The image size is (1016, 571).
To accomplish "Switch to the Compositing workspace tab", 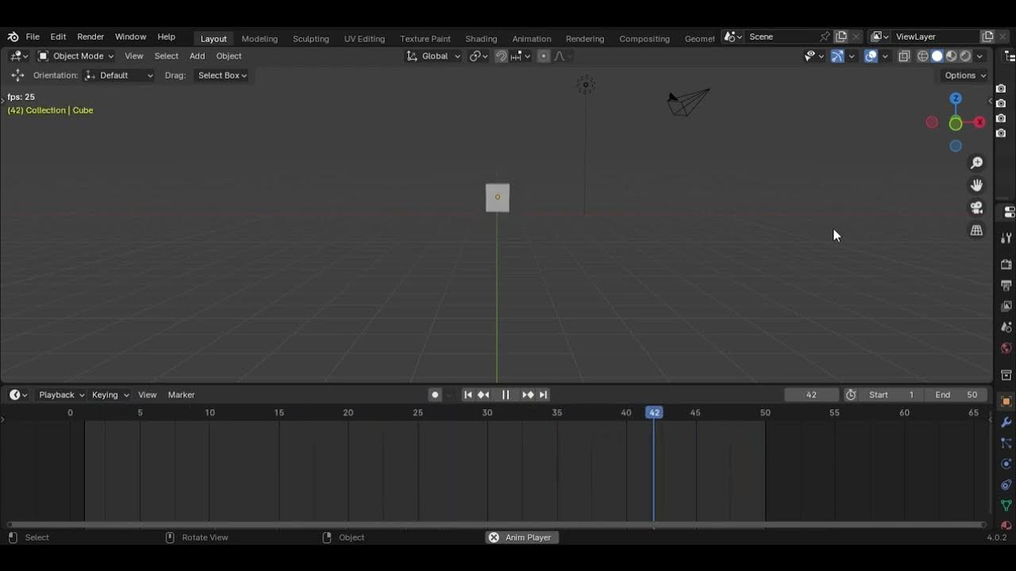I will [644, 39].
